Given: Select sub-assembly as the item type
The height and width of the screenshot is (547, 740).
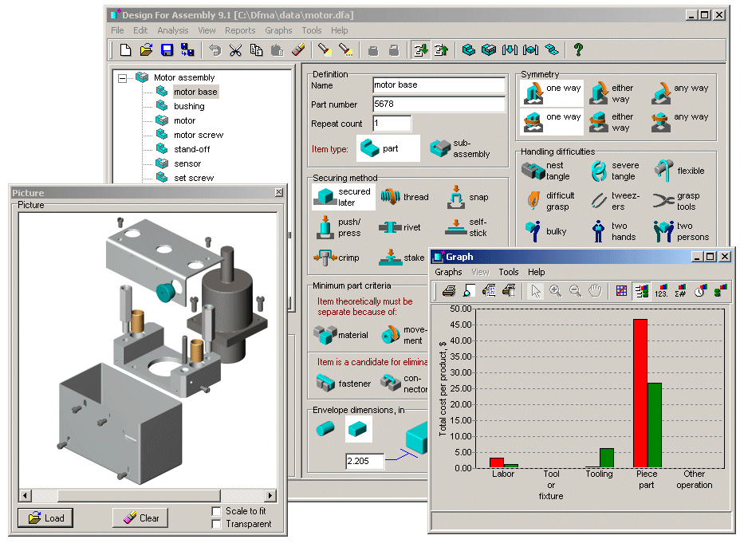Looking at the screenshot, I should [439, 148].
